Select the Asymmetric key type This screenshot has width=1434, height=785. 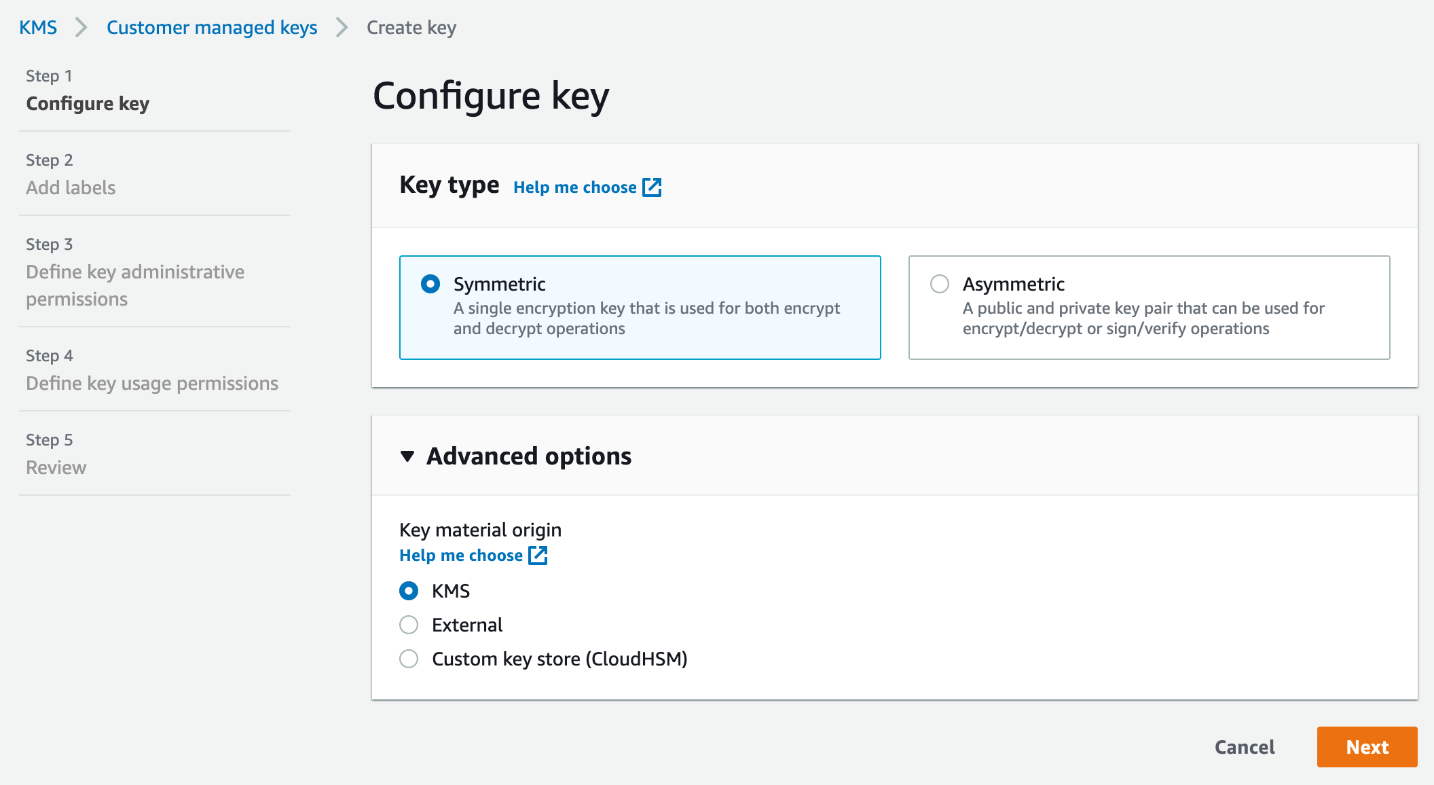[x=940, y=284]
